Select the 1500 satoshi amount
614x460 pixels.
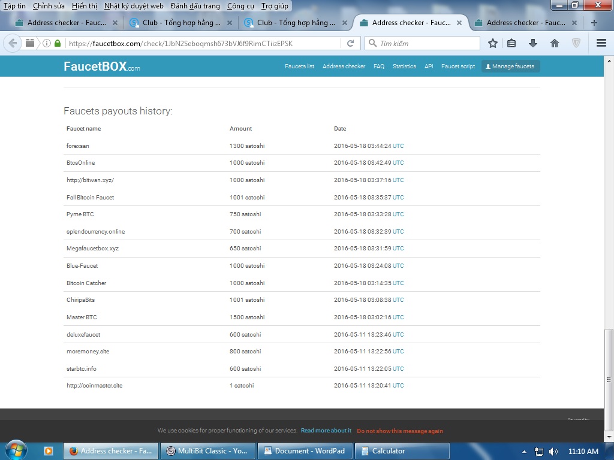pos(246,317)
